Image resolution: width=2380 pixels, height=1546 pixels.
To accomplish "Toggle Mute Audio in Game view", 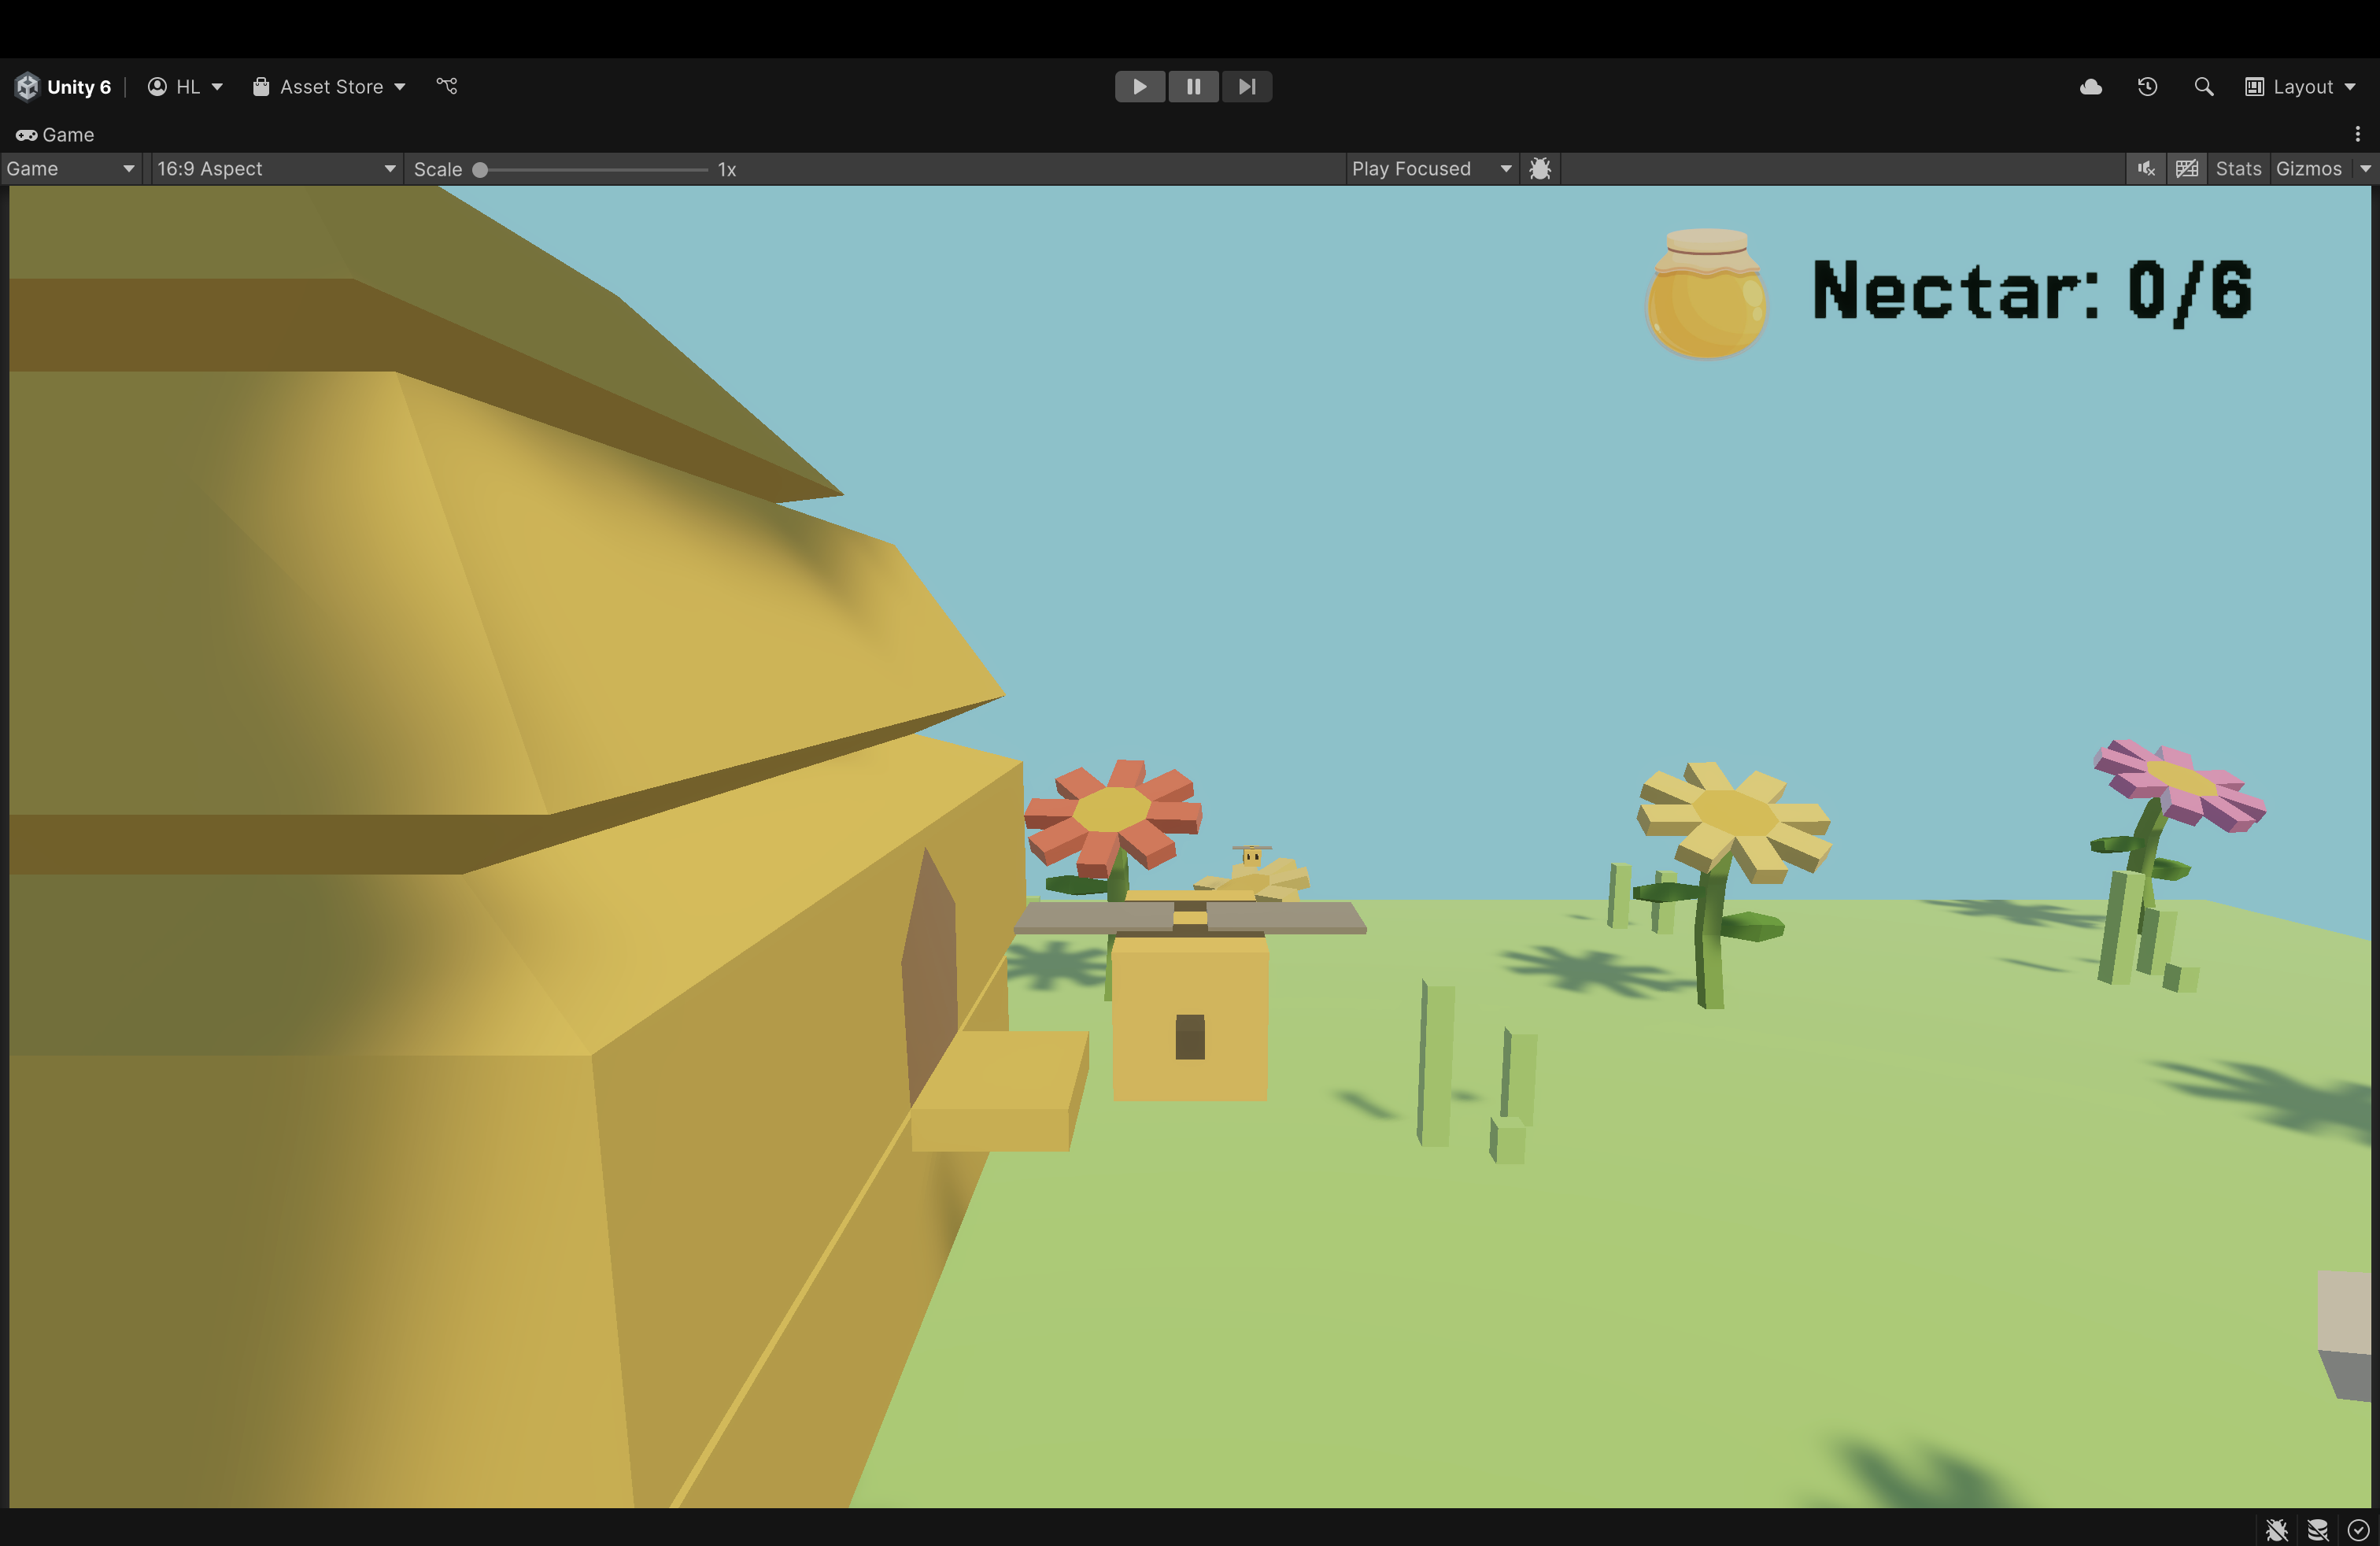I will coord(2146,169).
